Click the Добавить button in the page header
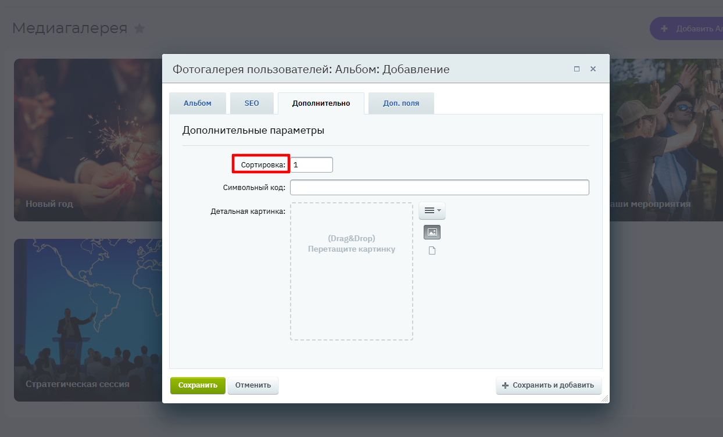 pos(686,28)
